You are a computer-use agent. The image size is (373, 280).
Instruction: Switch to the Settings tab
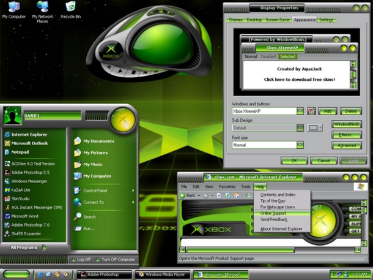point(326,20)
